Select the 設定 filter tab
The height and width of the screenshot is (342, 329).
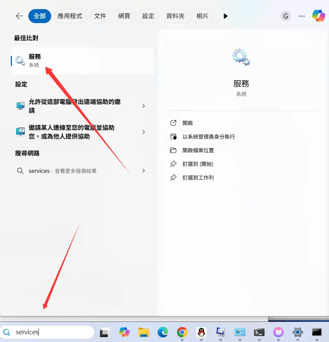pyautogui.click(x=148, y=16)
